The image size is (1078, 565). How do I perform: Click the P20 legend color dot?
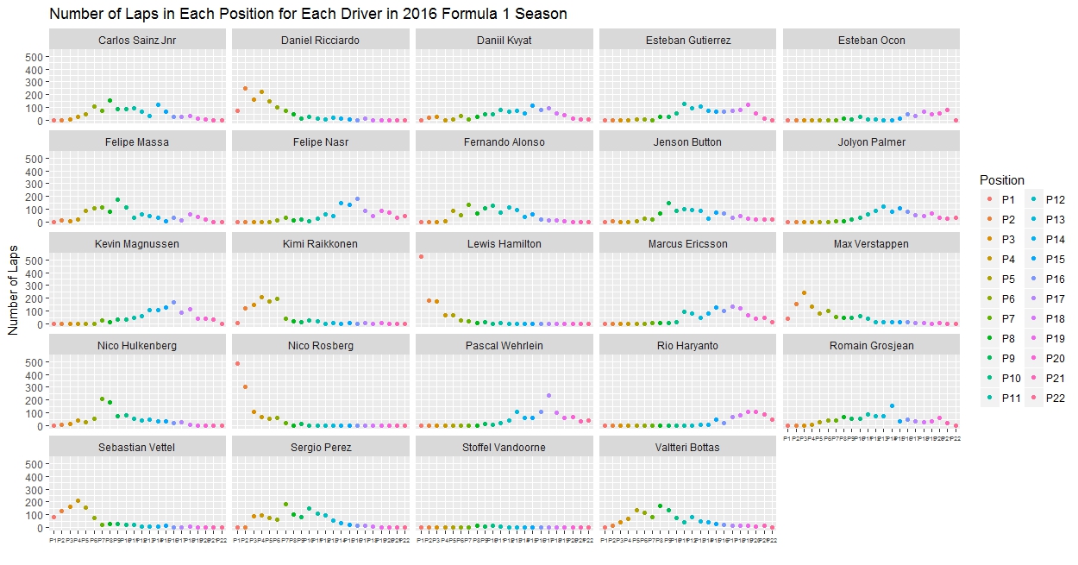[x=1035, y=358]
